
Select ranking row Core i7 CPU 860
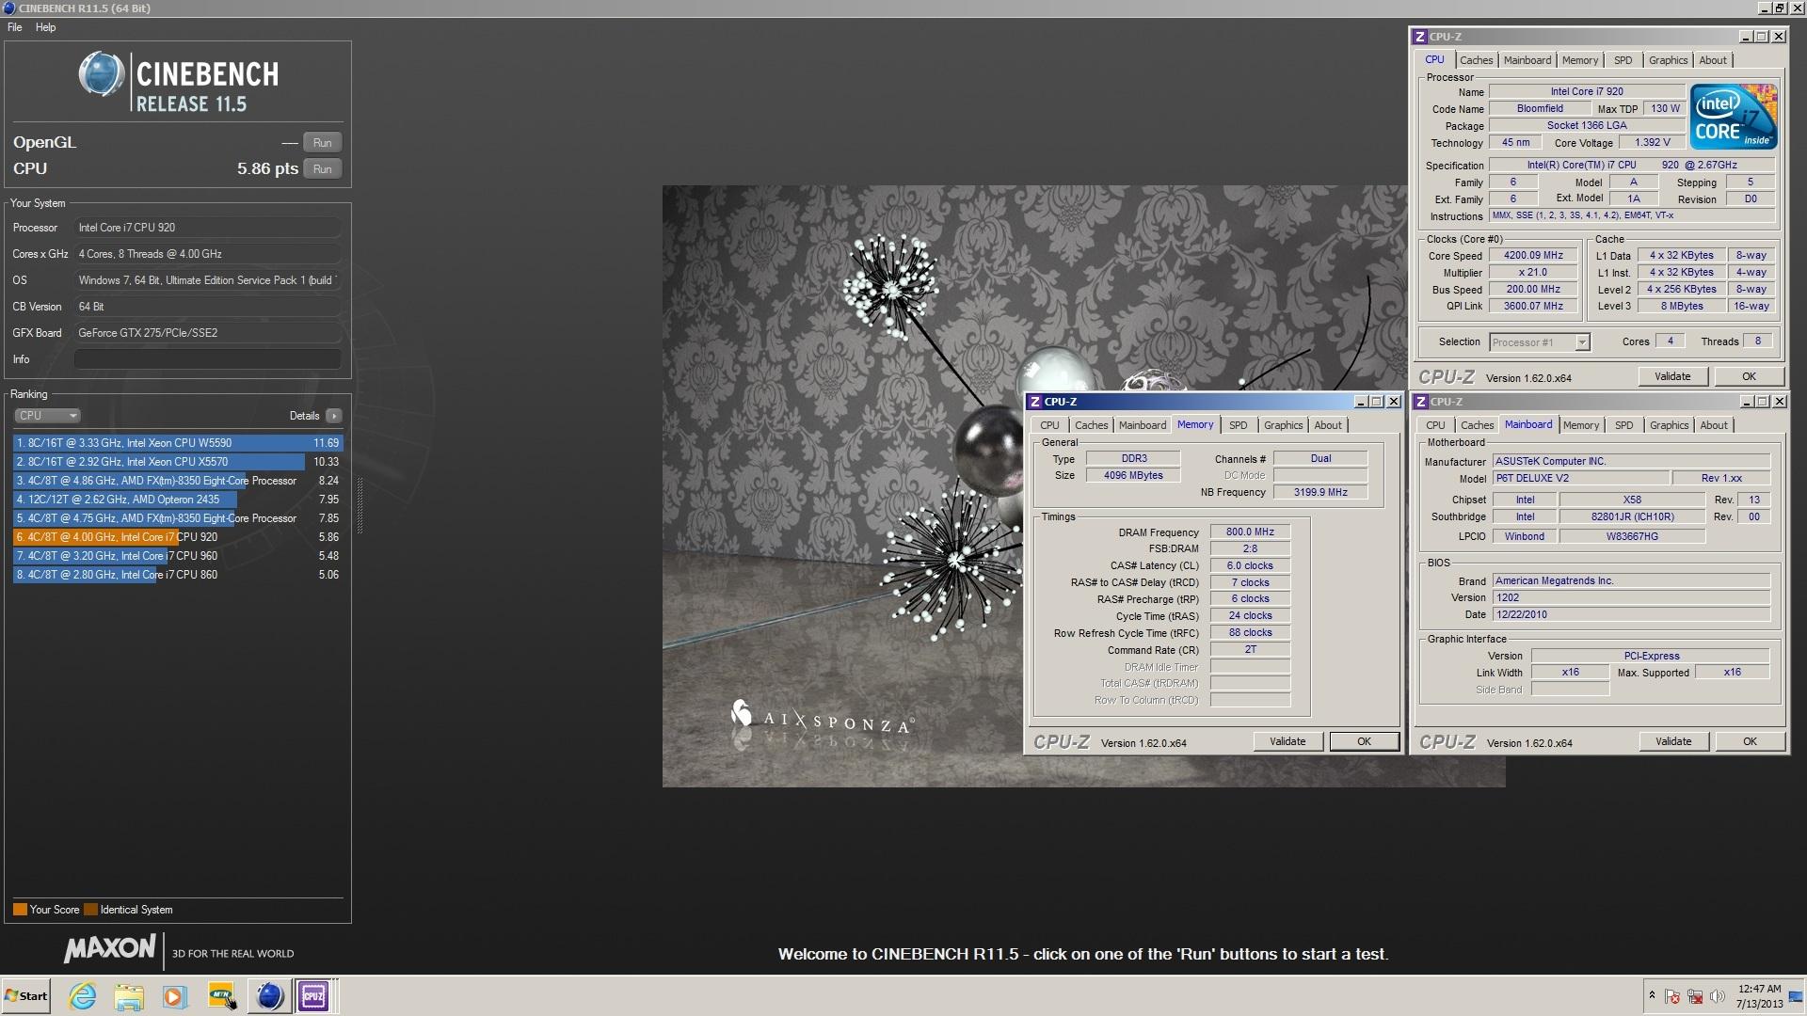(178, 575)
